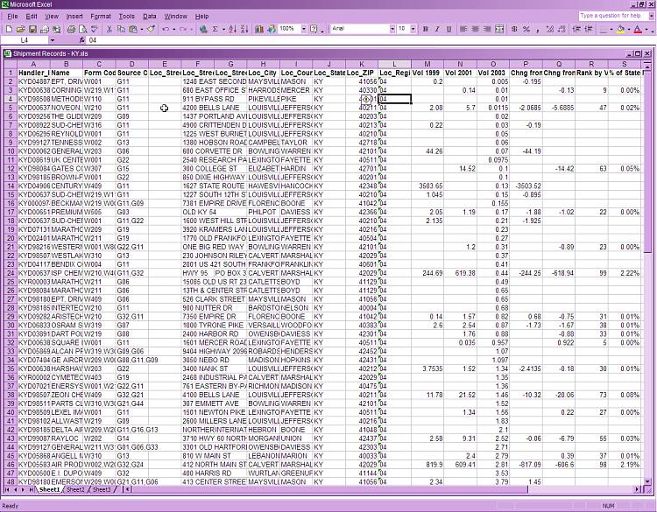This screenshot has width=657, height=512.
Task: Open the Insert menu
Action: click(74, 17)
